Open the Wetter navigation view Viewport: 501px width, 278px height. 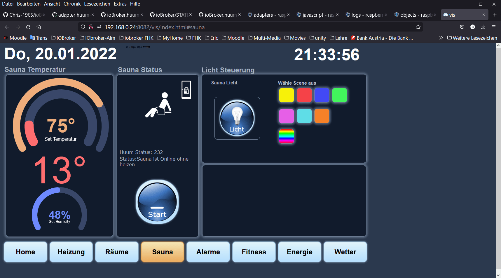pos(345,252)
